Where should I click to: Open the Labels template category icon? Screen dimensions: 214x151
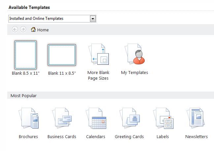click(163, 118)
